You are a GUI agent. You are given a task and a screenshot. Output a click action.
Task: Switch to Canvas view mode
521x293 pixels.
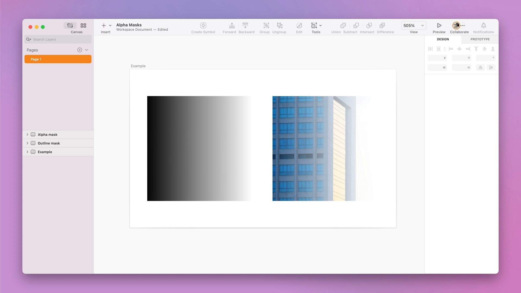[x=70, y=26]
